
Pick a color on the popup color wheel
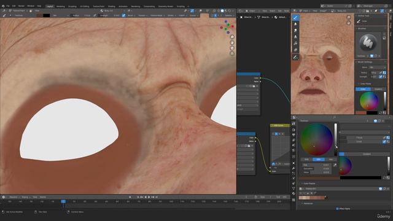point(317,139)
